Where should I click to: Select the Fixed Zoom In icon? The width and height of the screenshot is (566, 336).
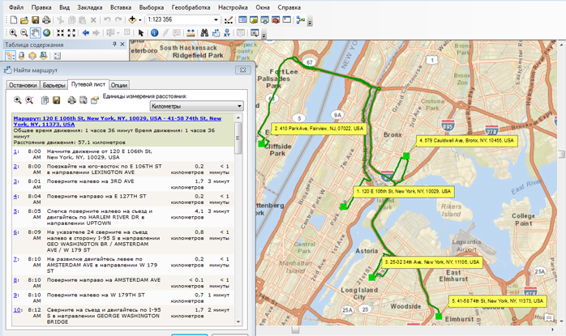pyautogui.click(x=61, y=33)
